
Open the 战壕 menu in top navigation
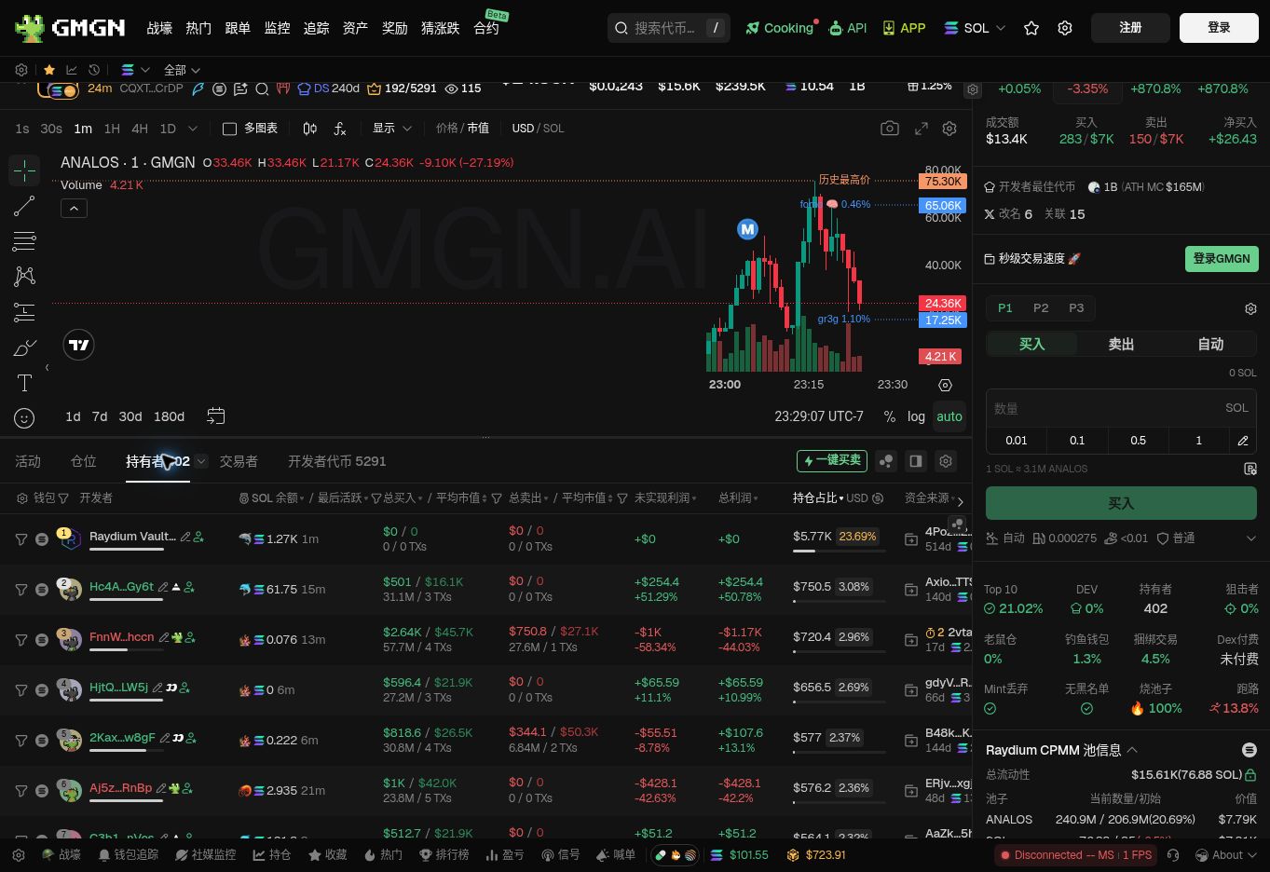[159, 28]
